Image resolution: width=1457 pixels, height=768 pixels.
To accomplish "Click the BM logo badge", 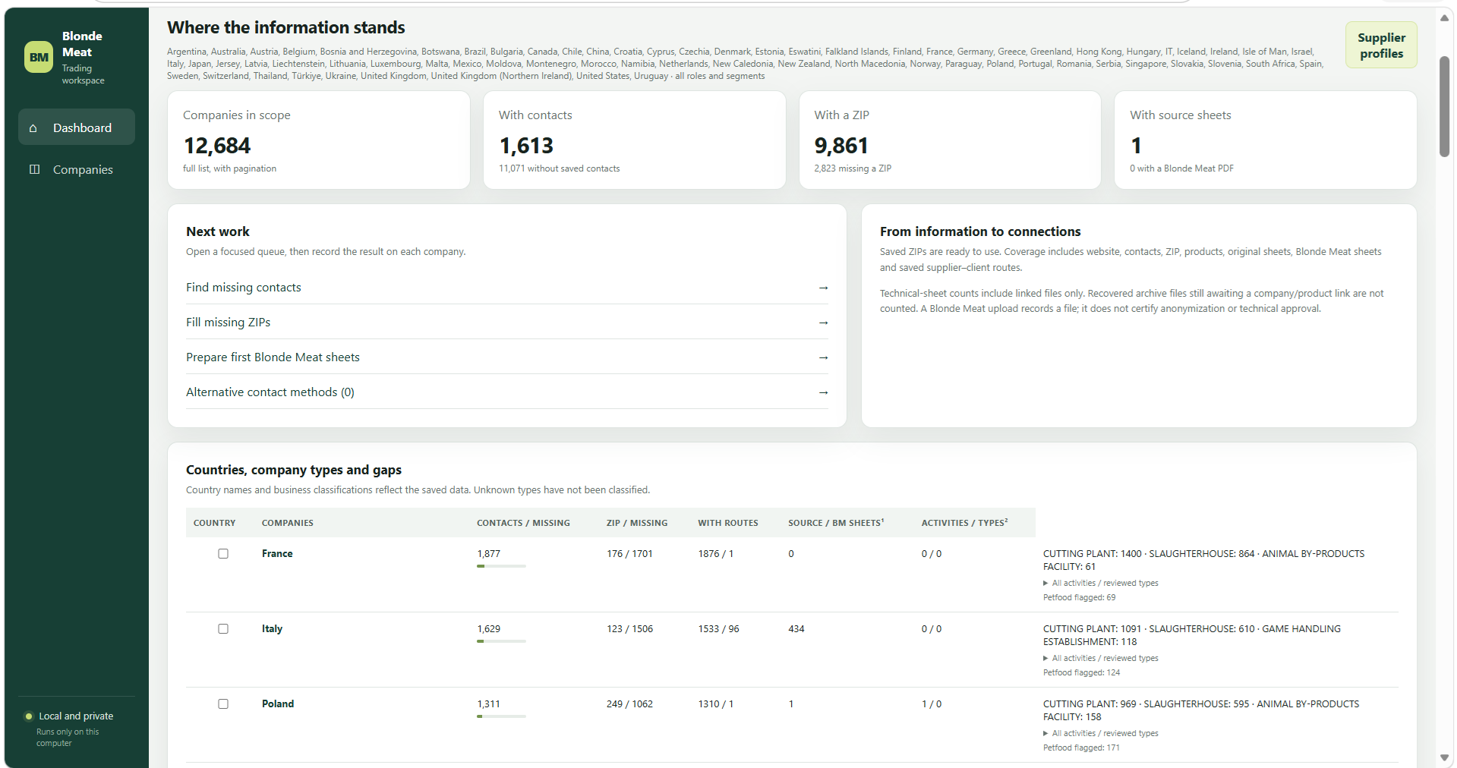I will coord(39,57).
